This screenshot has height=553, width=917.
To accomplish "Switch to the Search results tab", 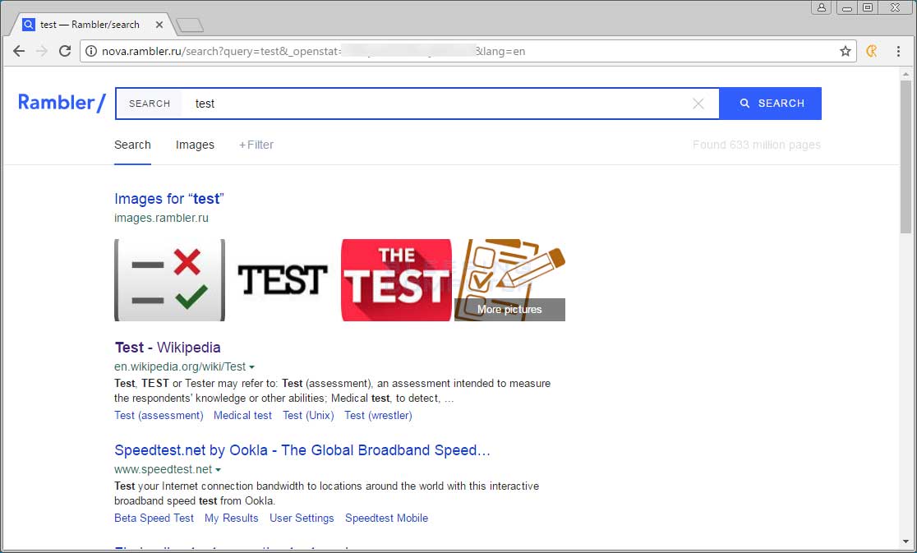I will coord(132,145).
